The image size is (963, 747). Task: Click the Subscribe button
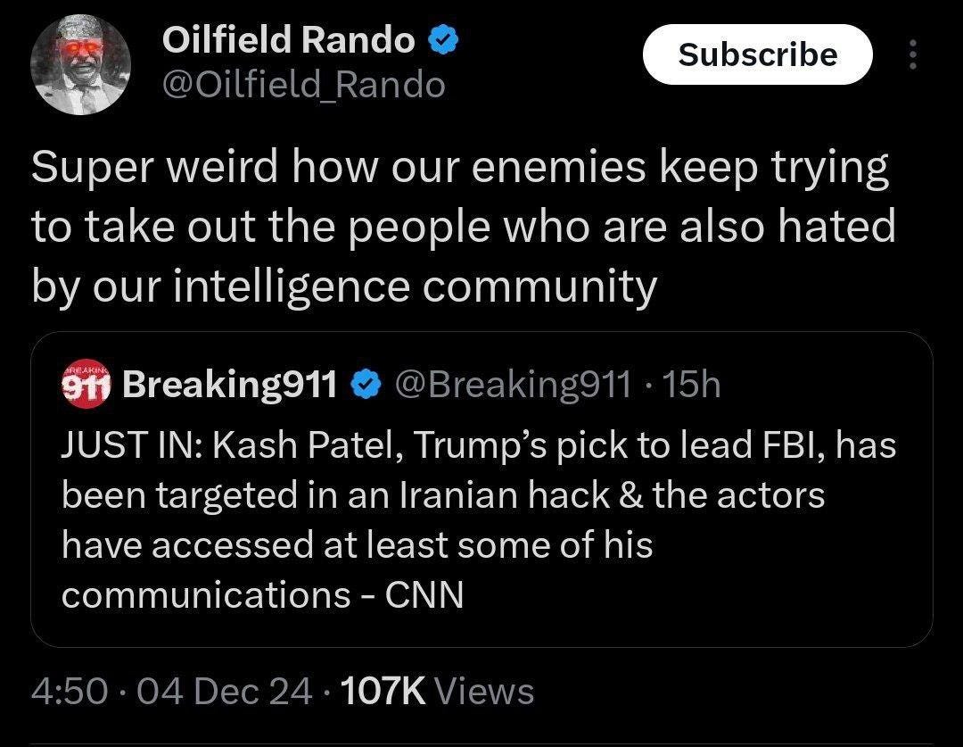tap(757, 54)
